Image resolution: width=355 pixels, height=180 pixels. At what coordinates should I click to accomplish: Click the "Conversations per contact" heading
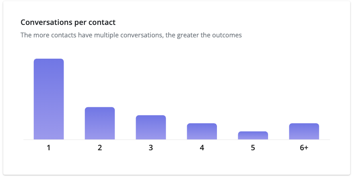[x=68, y=22]
